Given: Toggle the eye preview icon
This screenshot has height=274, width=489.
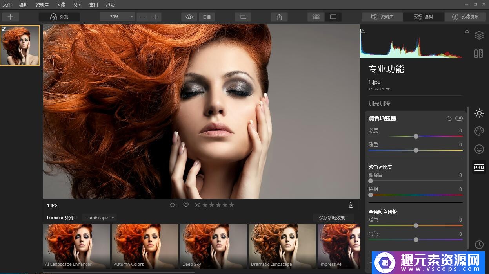Looking at the screenshot, I should pyautogui.click(x=189, y=17).
